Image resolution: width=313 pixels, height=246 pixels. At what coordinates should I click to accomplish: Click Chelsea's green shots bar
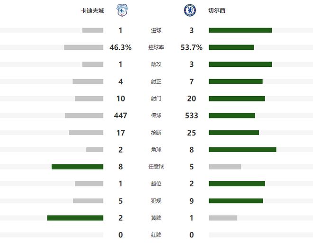pos(237,99)
